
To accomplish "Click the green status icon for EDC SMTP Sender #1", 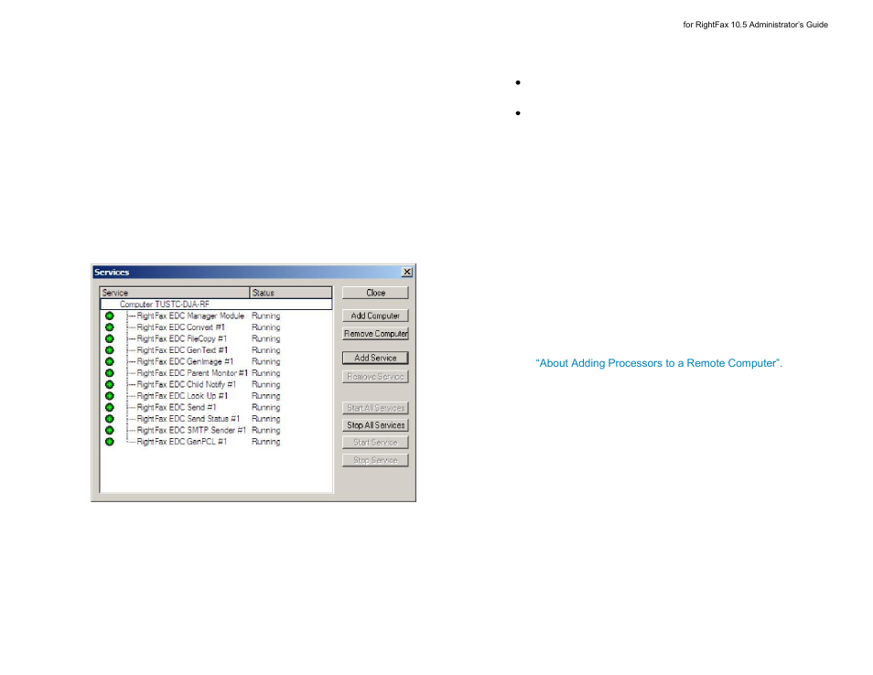I will pyautogui.click(x=110, y=430).
